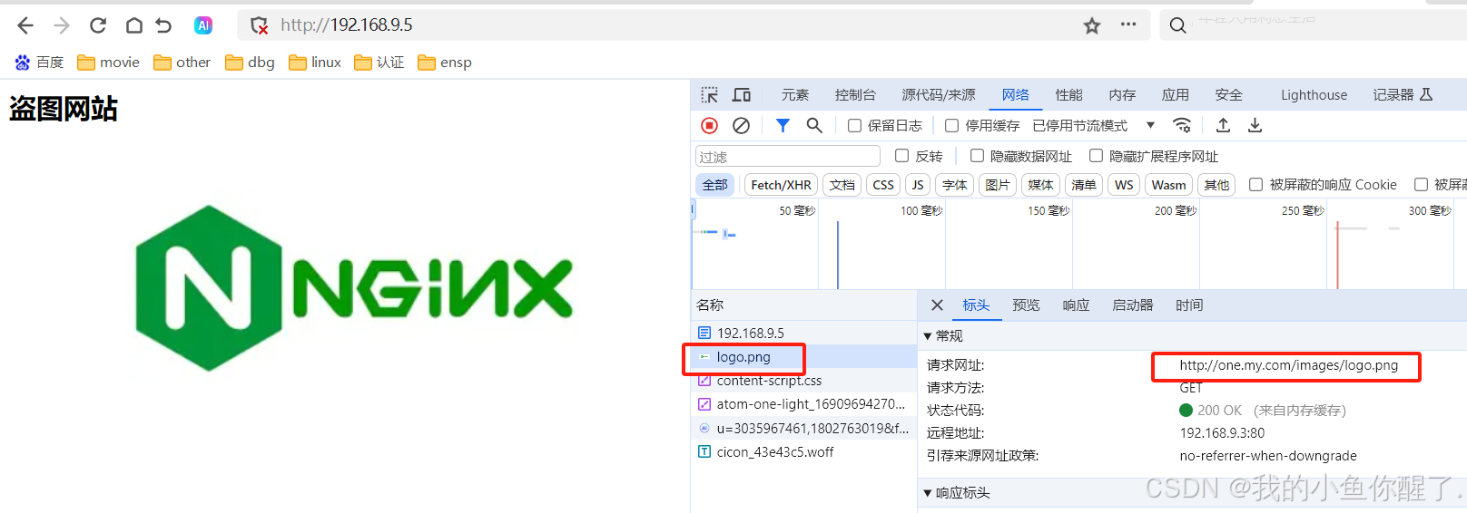Switch to the 元素 panel tab

point(794,95)
